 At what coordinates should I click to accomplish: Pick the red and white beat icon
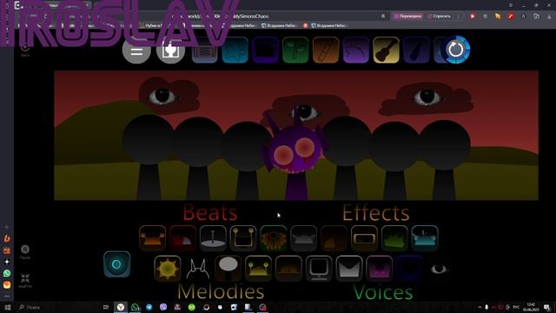pos(182,238)
